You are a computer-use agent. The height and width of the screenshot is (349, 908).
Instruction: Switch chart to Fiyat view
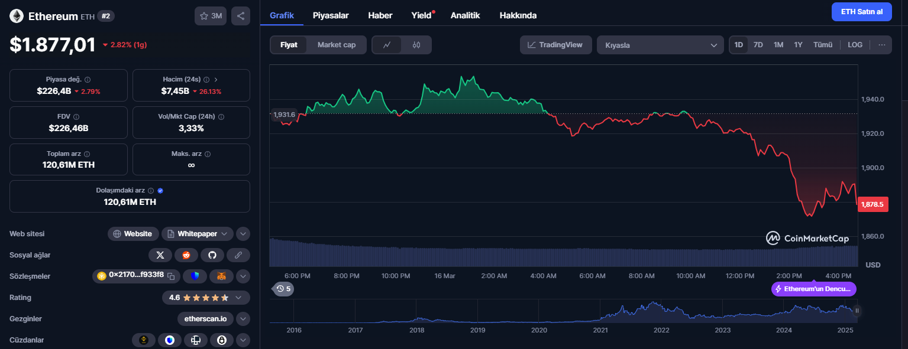point(289,45)
